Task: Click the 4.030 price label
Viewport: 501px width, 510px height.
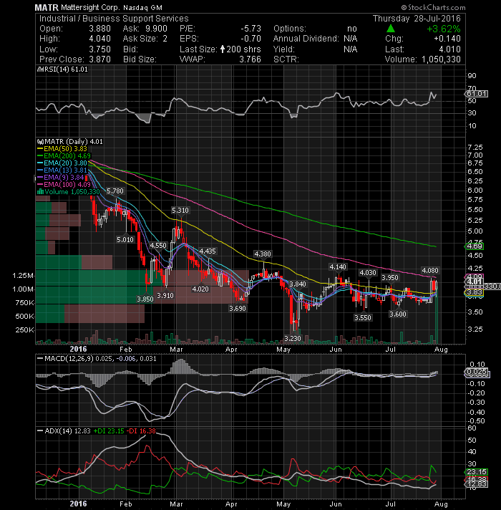Action: [x=368, y=273]
